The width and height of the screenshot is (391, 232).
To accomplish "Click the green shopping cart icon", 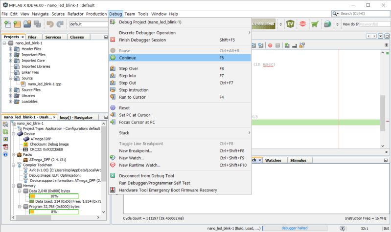I will 315,24.
